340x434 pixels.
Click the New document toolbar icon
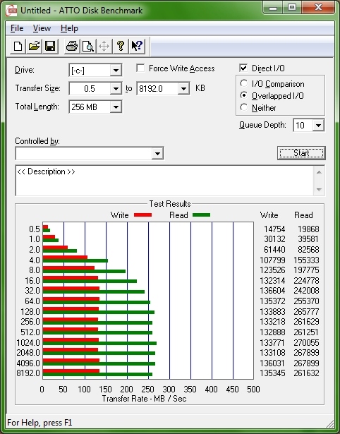18,46
